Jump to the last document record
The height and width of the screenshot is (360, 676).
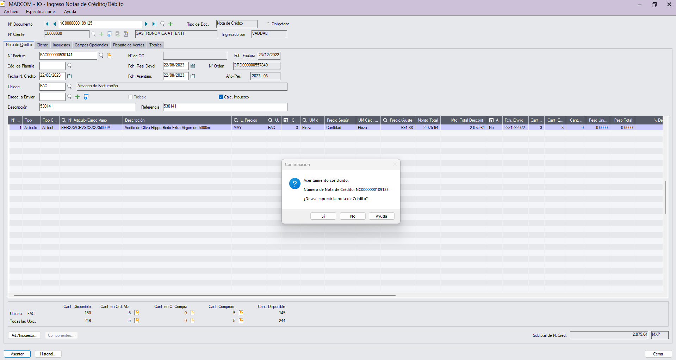point(154,24)
